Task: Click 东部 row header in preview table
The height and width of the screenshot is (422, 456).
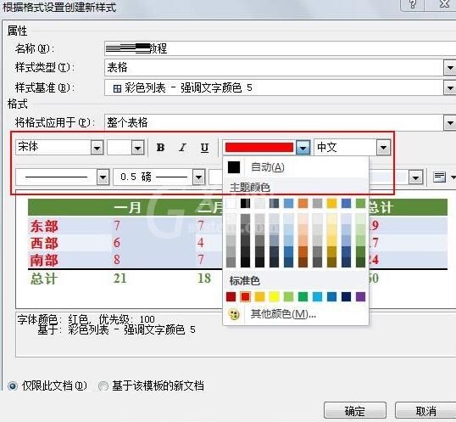Action: [44, 227]
